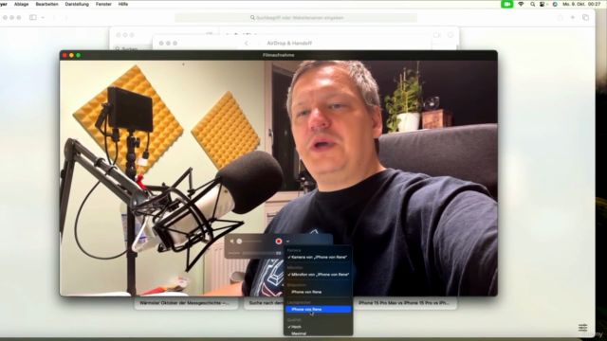The height and width of the screenshot is (341, 607).
Task: Open Safari start page settings sliders icon
Action: click(582, 328)
